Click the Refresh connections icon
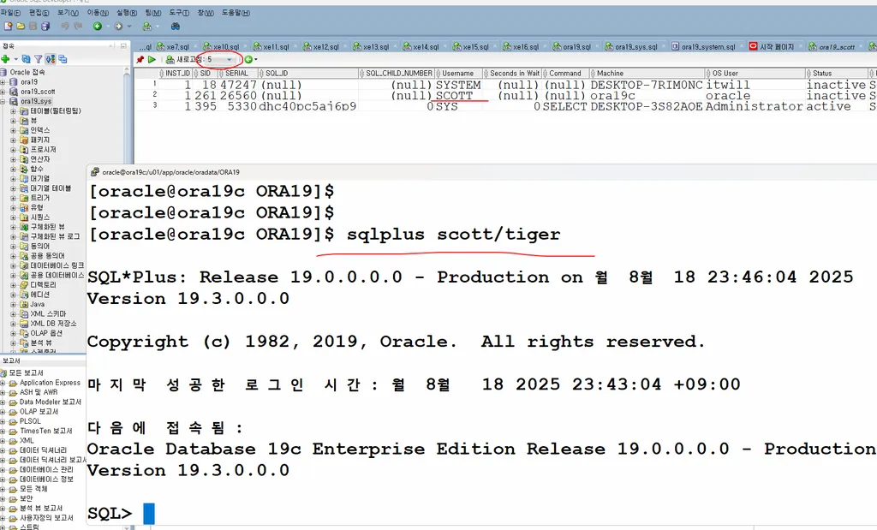 click(27, 59)
